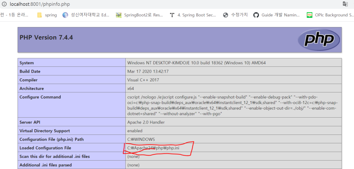This screenshot has height=169, width=354.
Task: Click the enabled value
Action: pos(135,131)
